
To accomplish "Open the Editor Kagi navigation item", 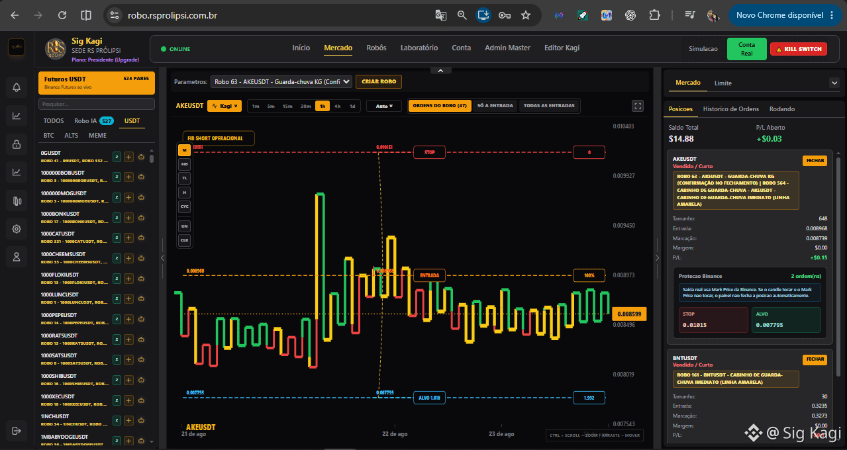I will (x=562, y=48).
